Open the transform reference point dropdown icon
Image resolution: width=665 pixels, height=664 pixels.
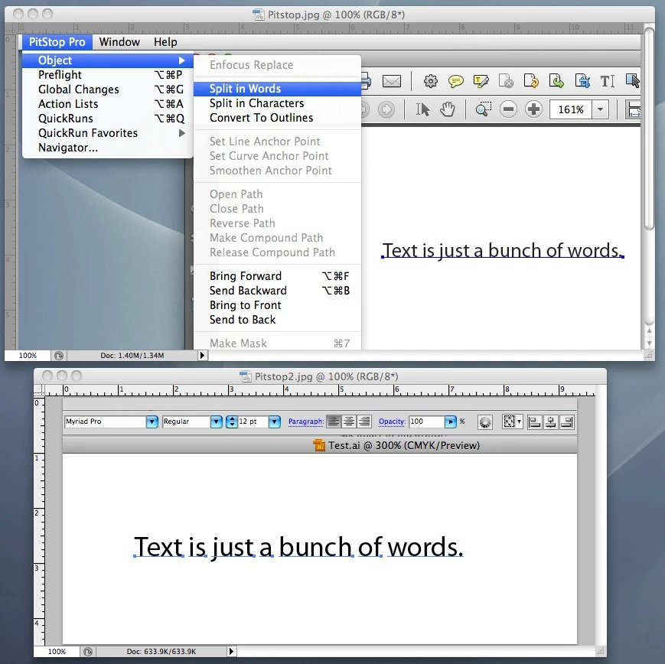(512, 422)
